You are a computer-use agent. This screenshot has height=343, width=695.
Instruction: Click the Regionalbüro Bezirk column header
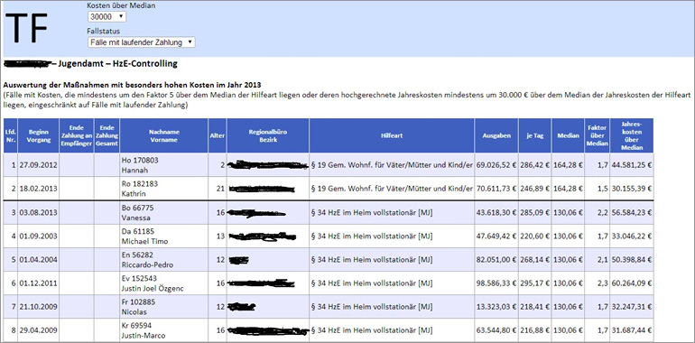coord(268,135)
